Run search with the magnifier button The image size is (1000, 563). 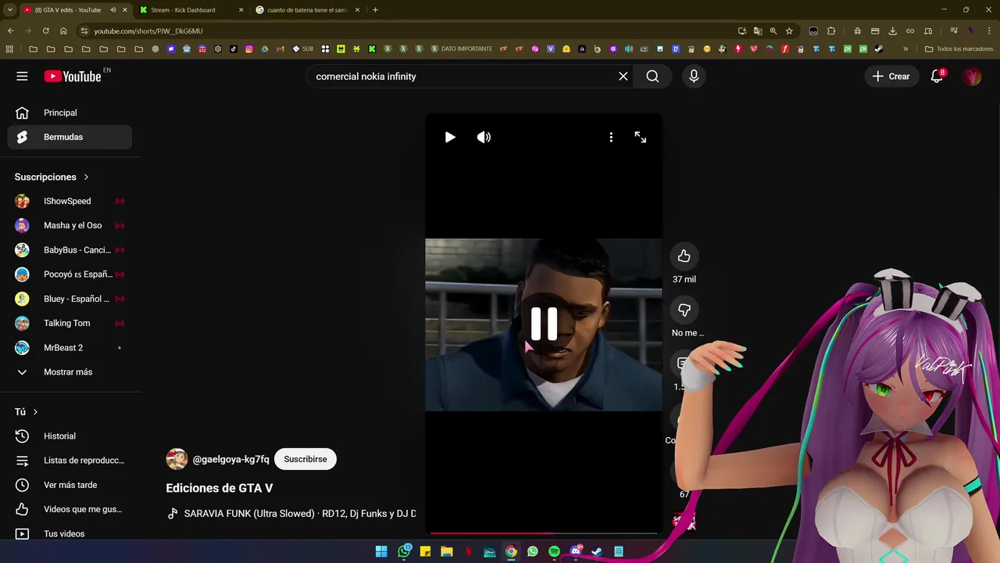click(652, 76)
